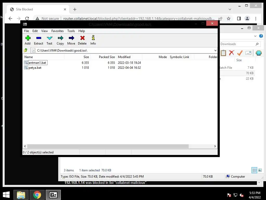Open the View menu in 7-Zip
The width and height of the screenshot is (266, 200).
coord(44,31)
